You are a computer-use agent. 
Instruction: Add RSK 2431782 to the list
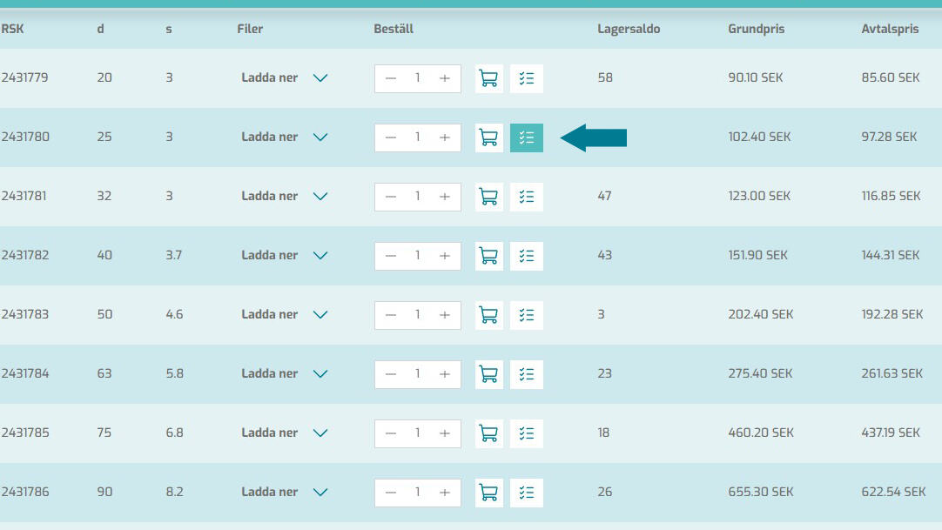526,256
